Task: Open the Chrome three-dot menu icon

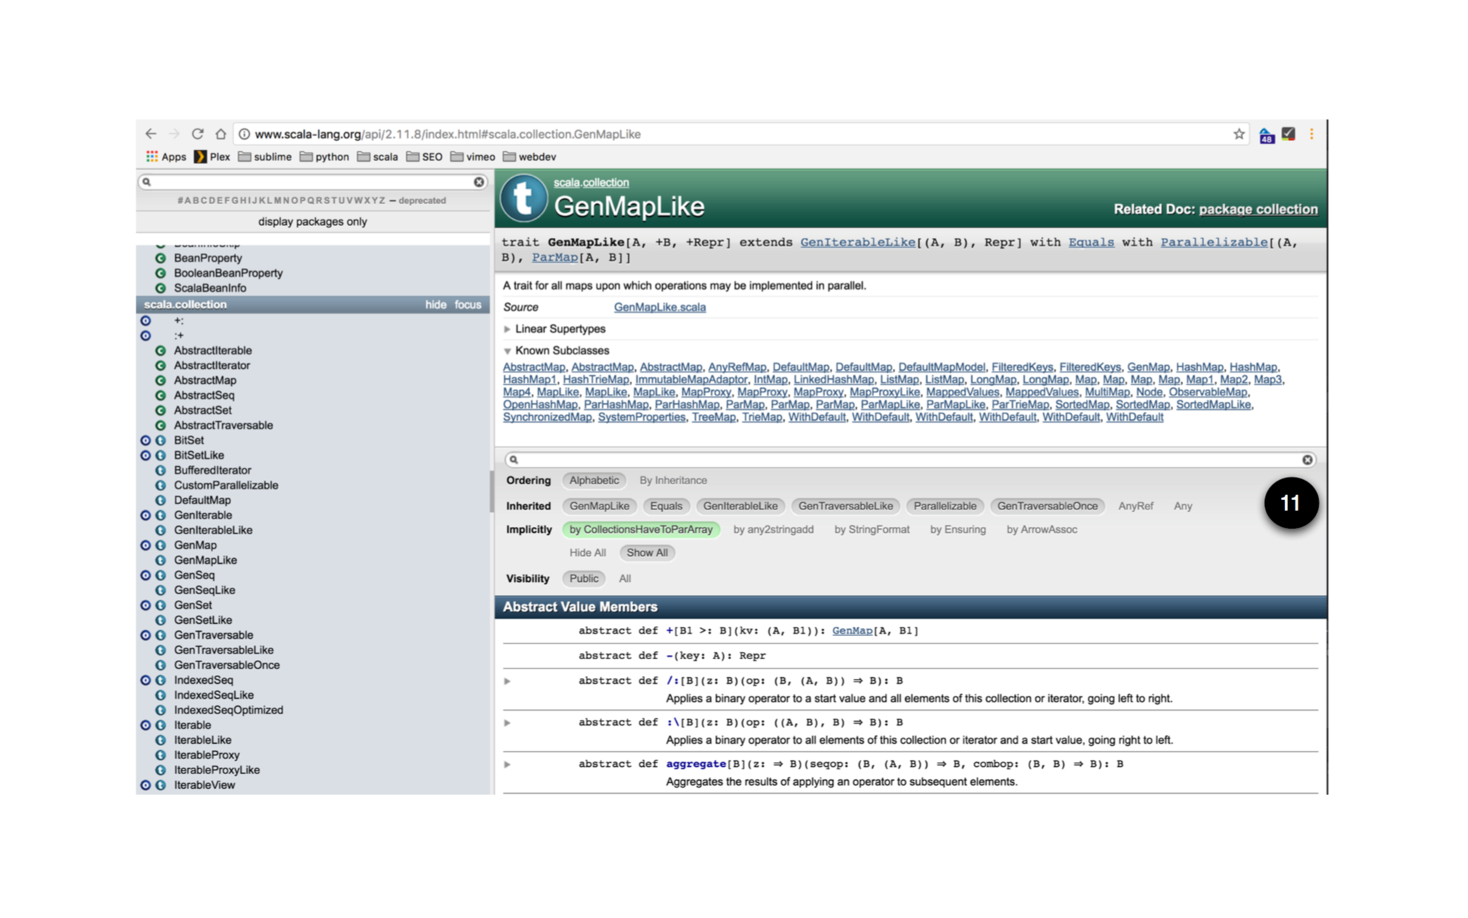Action: pos(1311,134)
